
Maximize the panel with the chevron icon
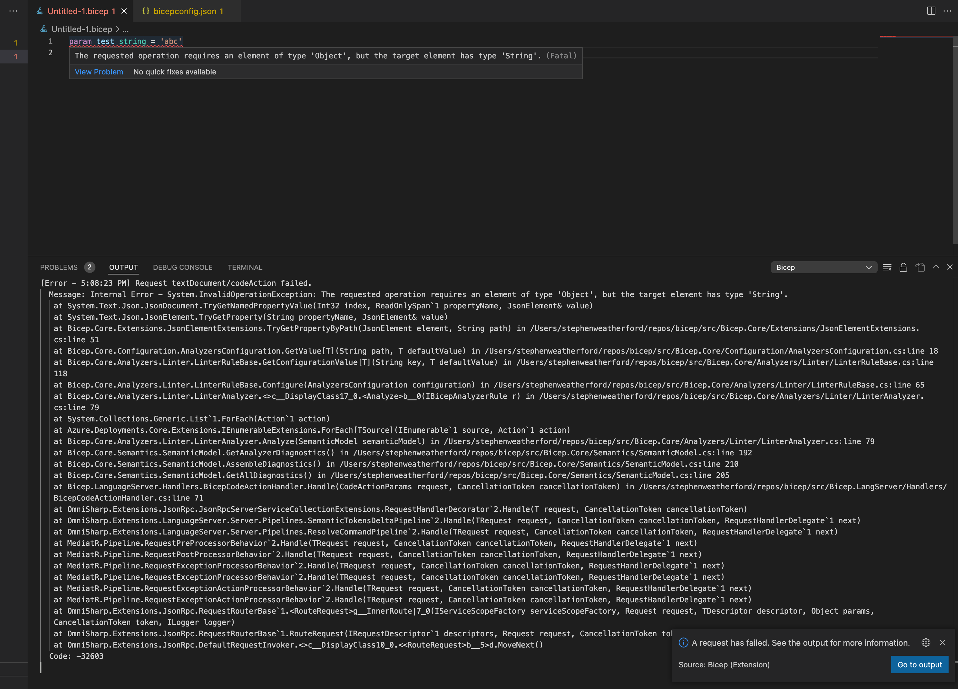pyautogui.click(x=936, y=267)
